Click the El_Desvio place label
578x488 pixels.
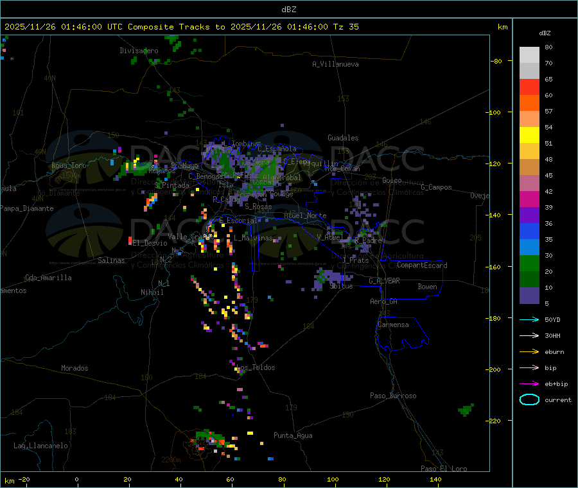tap(150, 243)
